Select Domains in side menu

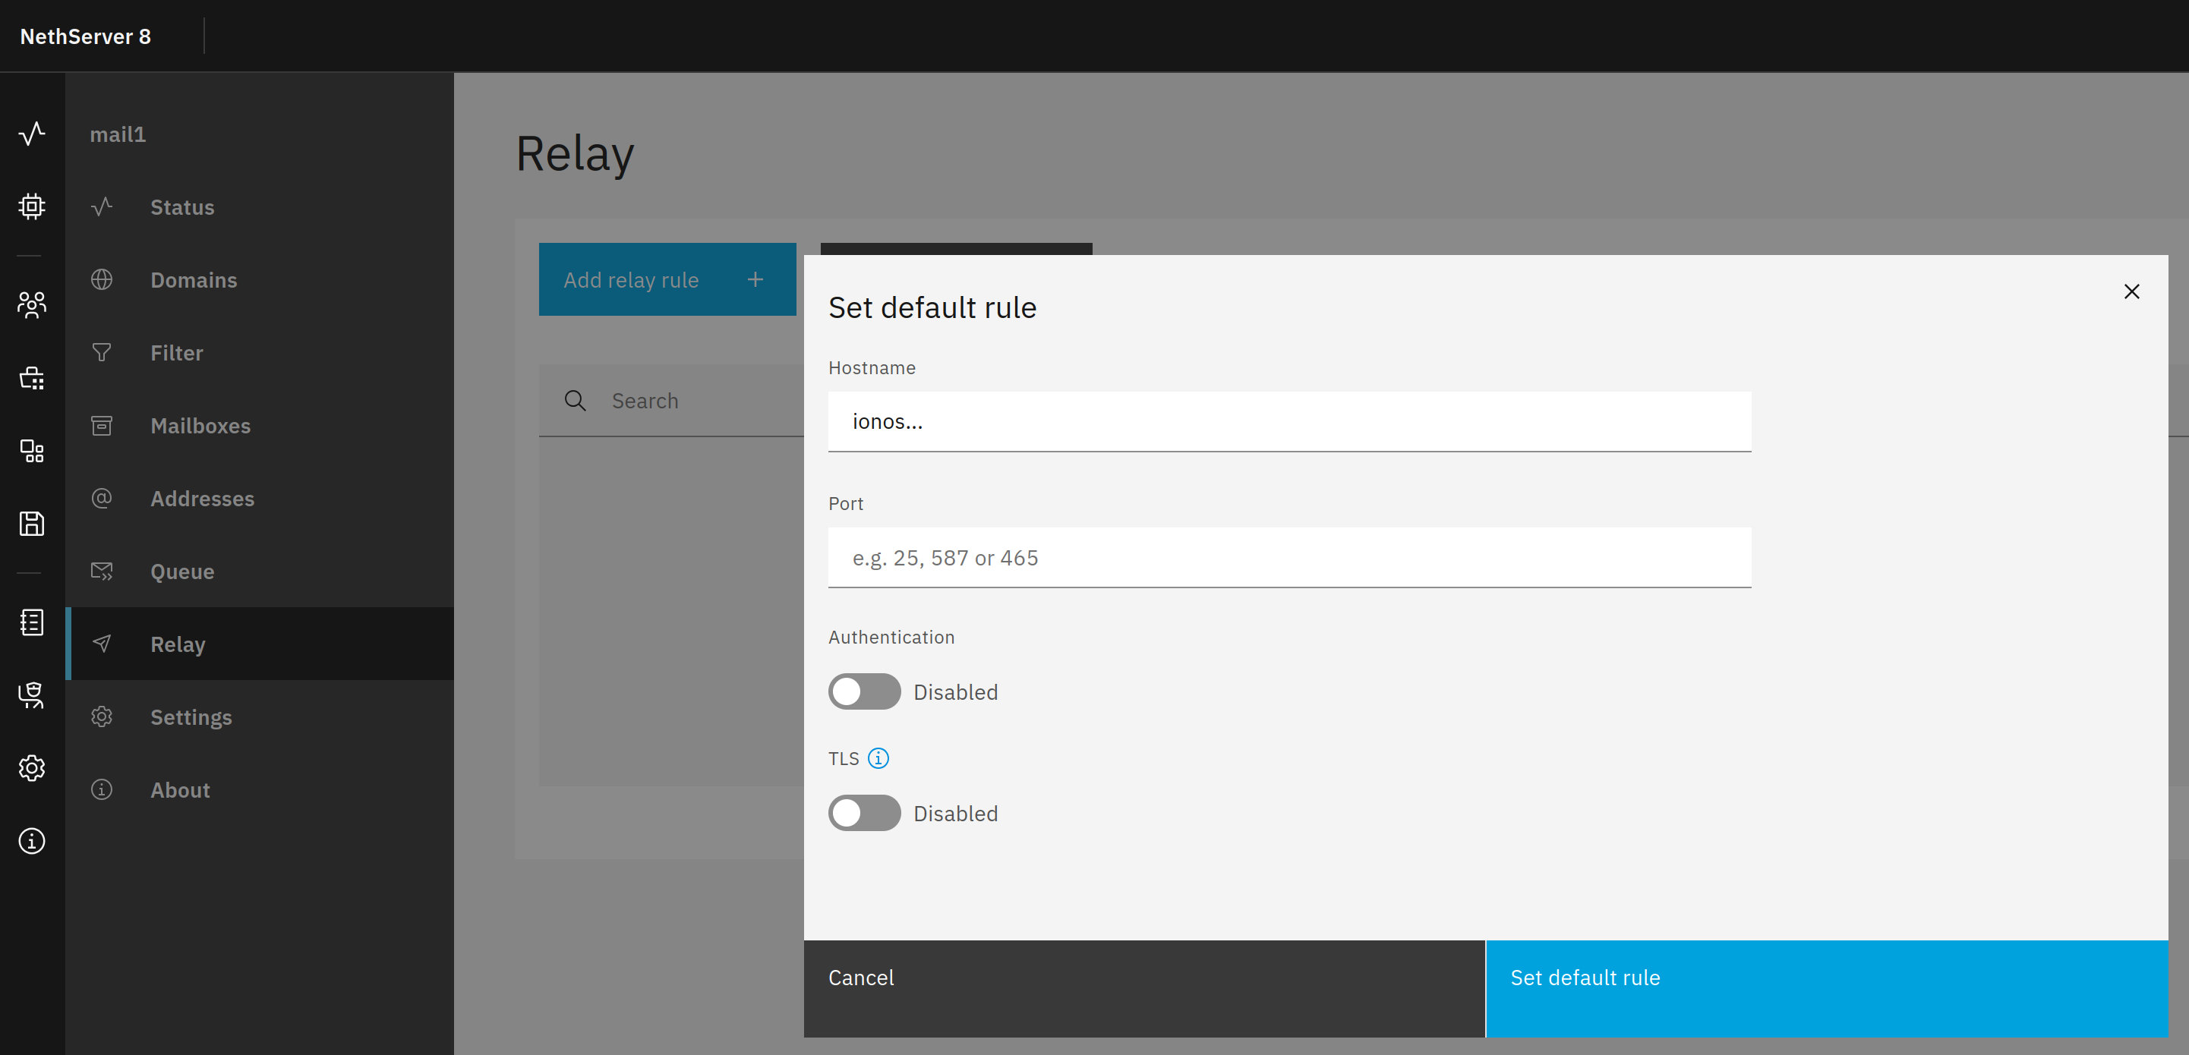(193, 279)
